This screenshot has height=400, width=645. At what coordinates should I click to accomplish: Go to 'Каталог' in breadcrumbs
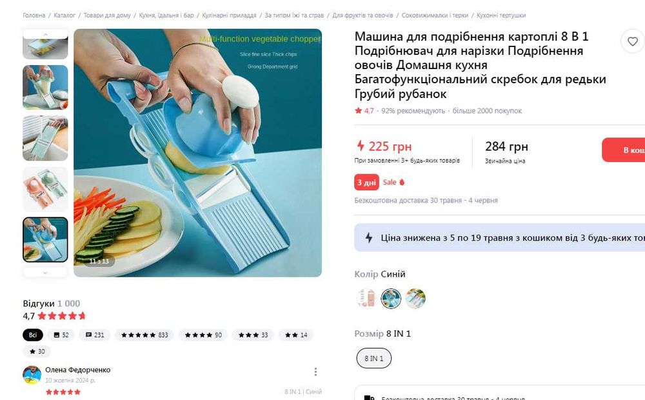[64, 15]
